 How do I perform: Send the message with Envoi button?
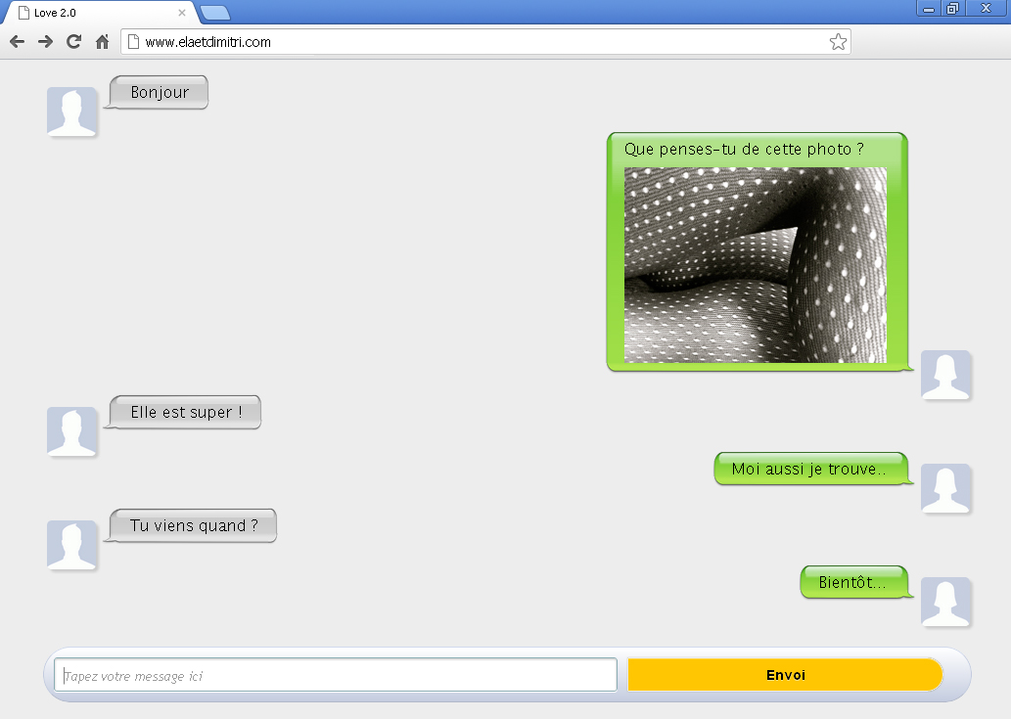coord(785,675)
